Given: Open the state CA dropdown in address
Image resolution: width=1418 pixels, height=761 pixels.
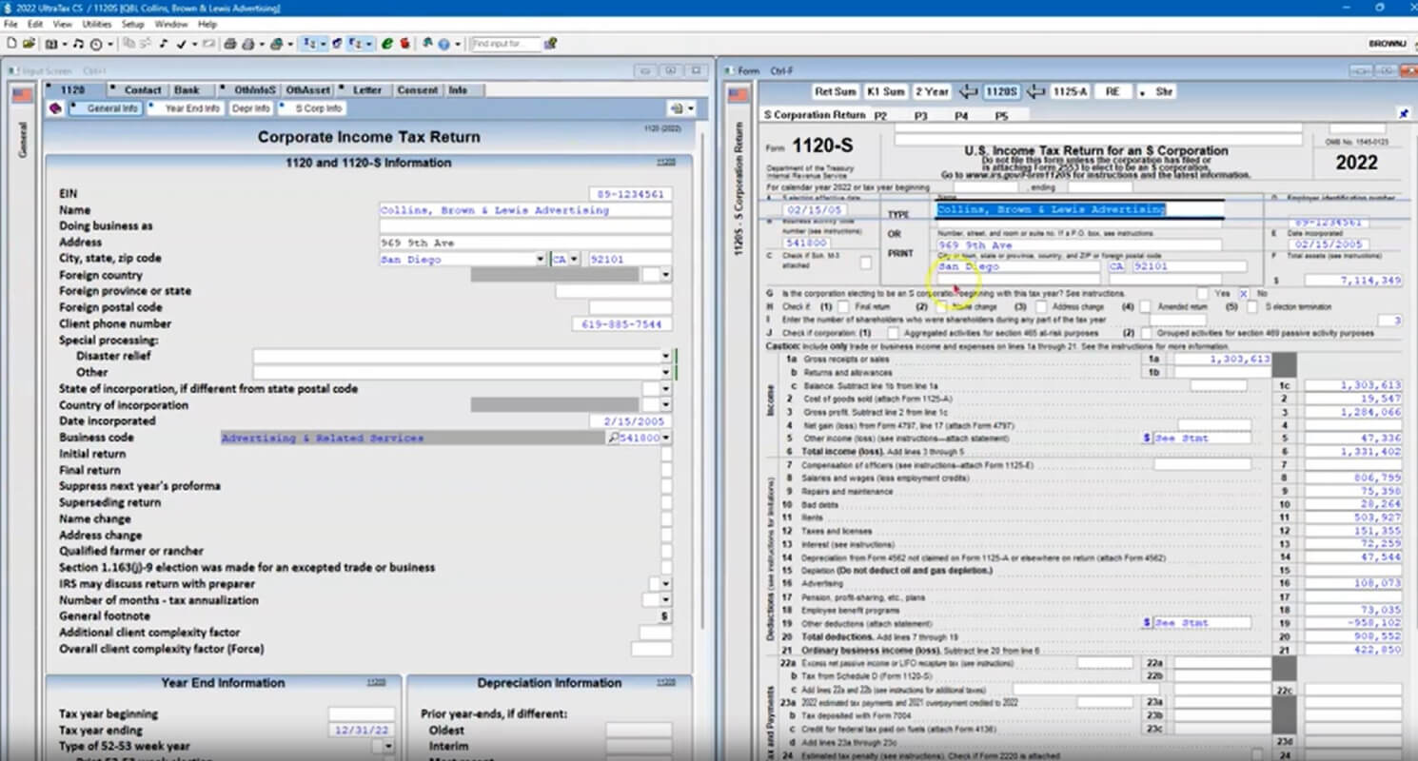Looking at the screenshot, I should (x=575, y=259).
